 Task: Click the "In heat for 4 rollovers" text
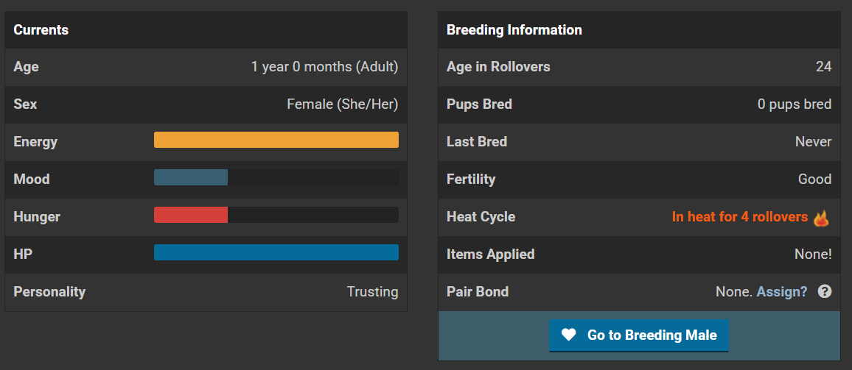click(x=739, y=217)
